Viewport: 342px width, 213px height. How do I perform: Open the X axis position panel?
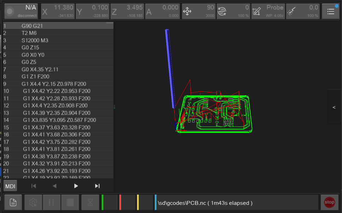pos(58,11)
